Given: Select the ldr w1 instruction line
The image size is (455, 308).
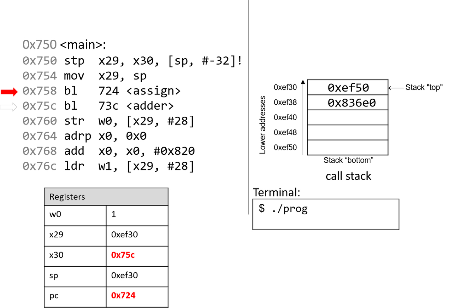Looking at the screenshot, I should (x=129, y=166).
